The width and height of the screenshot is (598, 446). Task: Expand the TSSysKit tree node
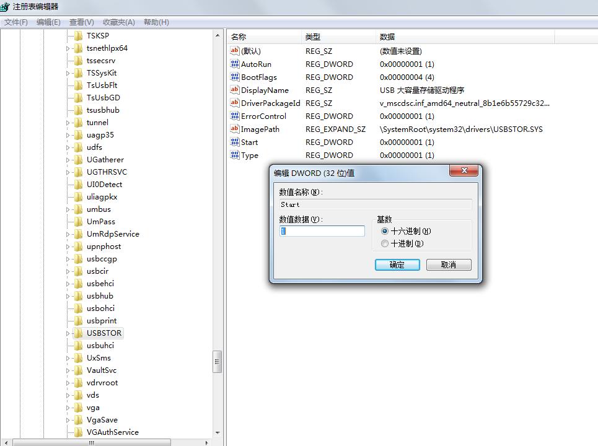click(x=68, y=73)
